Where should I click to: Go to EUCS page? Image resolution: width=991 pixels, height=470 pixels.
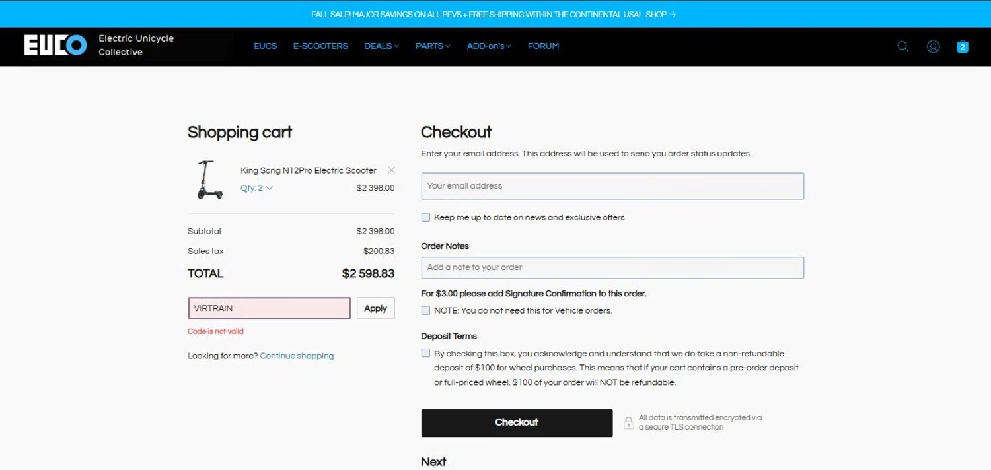pos(265,46)
